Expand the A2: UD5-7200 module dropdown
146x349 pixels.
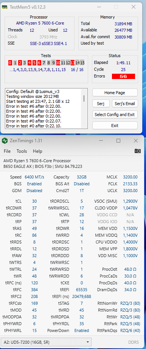pyautogui.click(x=46, y=342)
